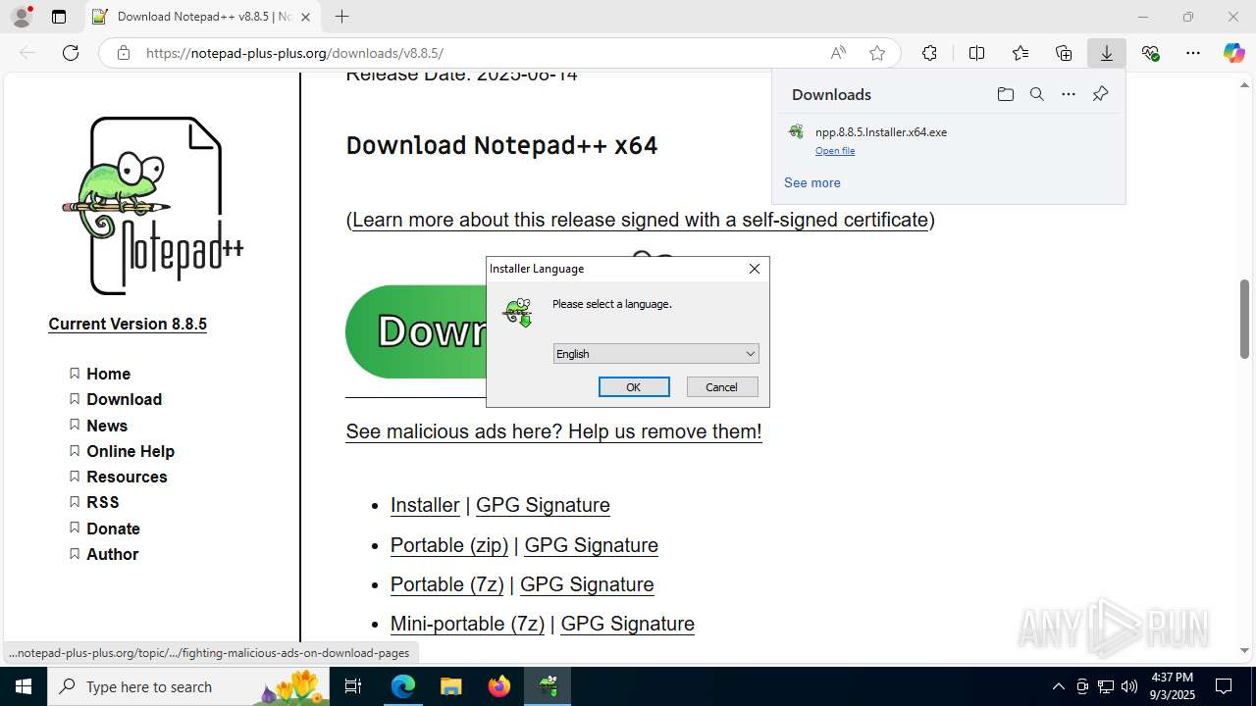Open Notepad++ installer taskbar icon
This screenshot has height=706, width=1256.
548,686
